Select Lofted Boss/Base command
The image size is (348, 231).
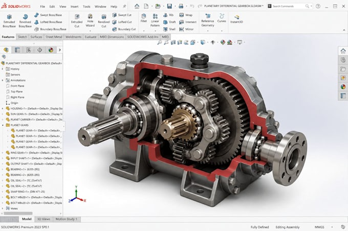pyautogui.click(x=48, y=22)
